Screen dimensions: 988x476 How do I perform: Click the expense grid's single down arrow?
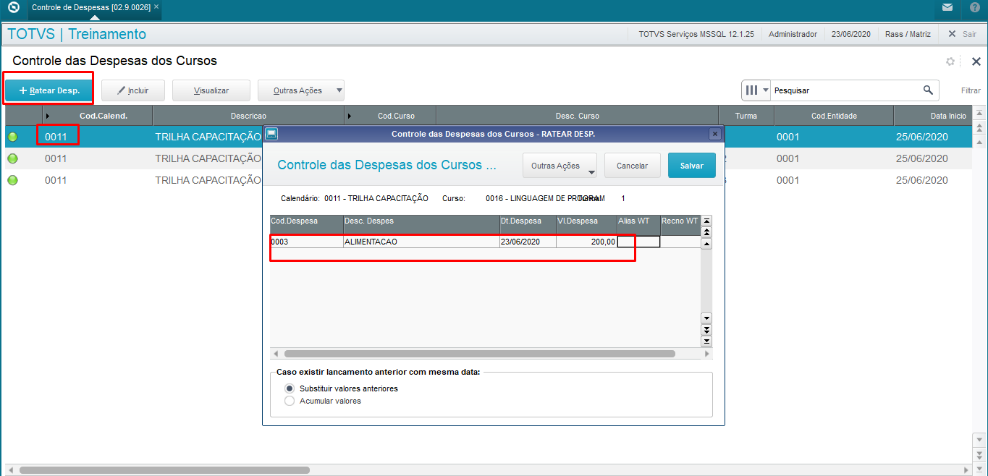click(x=707, y=318)
